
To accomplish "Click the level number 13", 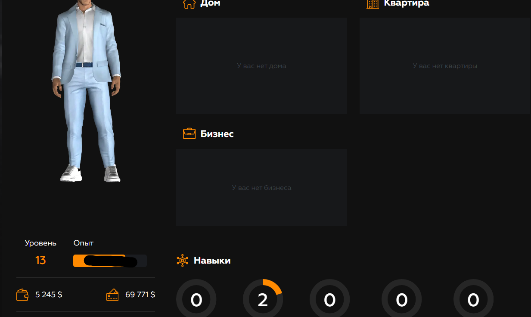I will coord(40,260).
